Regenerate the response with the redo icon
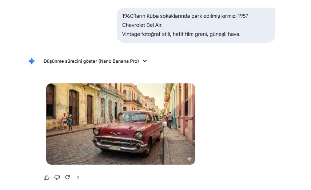Screen dimensions: 311x190 [67, 177]
